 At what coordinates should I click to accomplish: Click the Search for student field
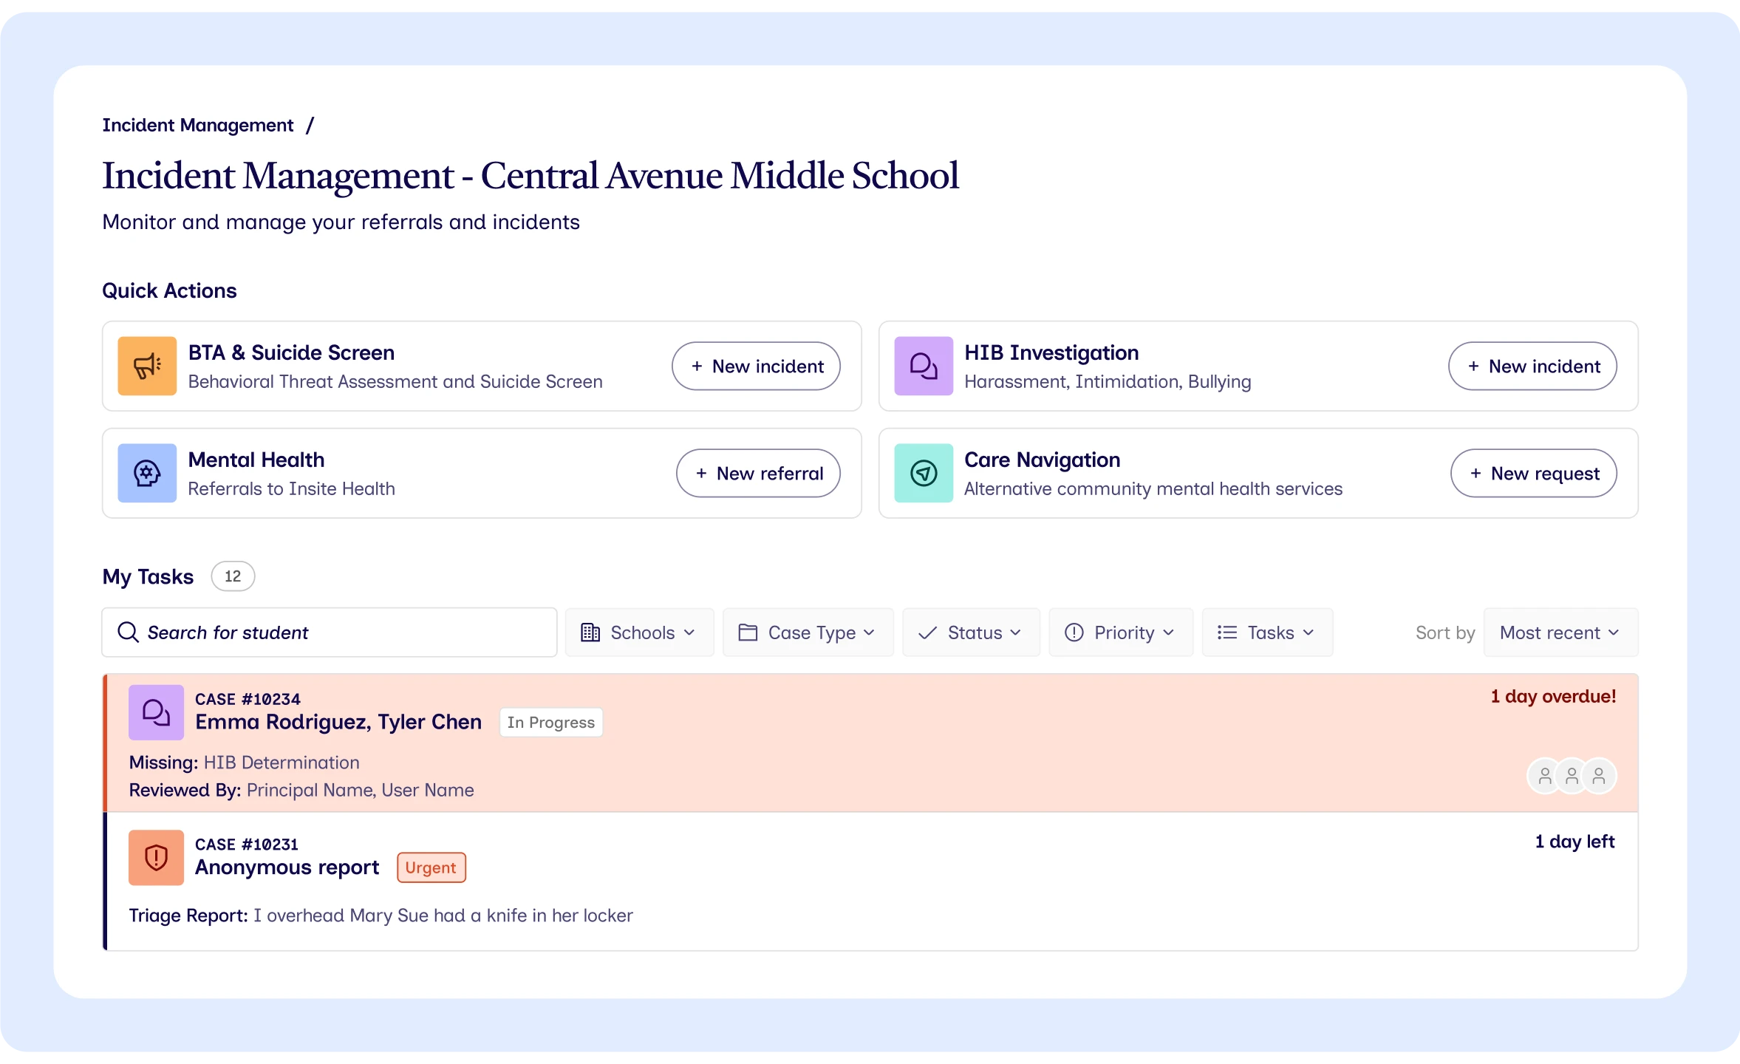tap(330, 632)
